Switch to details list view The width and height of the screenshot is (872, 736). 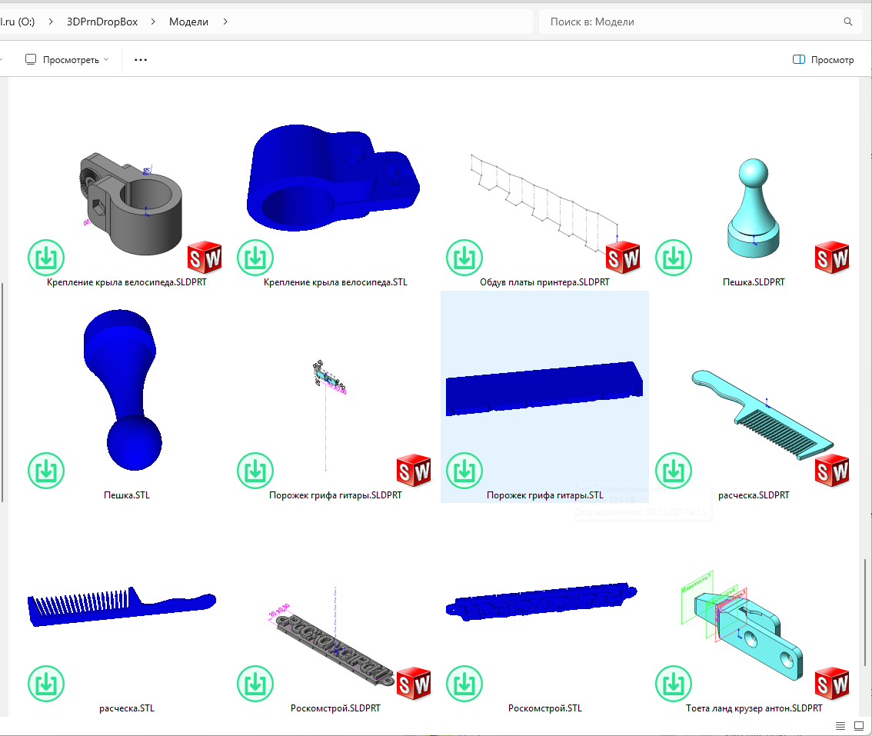pyautogui.click(x=840, y=726)
